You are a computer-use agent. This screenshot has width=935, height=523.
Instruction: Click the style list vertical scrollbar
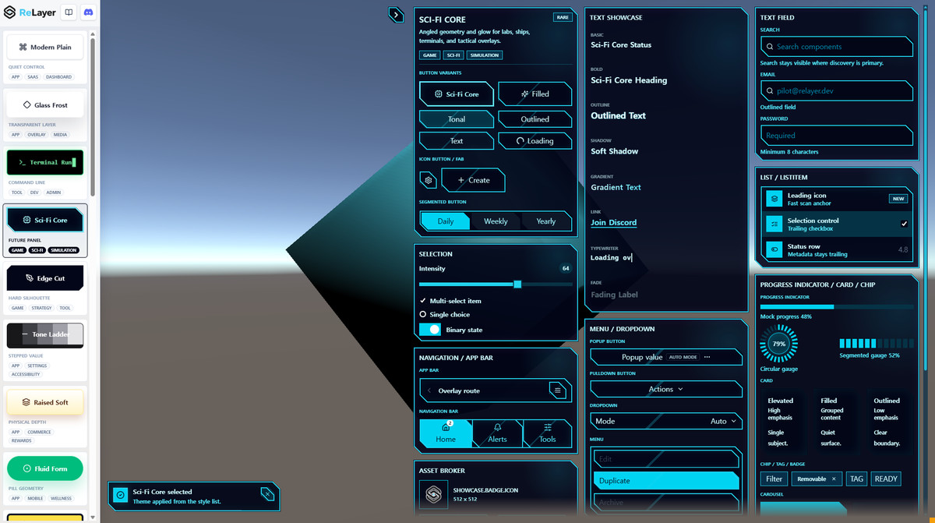pyautogui.click(x=93, y=117)
